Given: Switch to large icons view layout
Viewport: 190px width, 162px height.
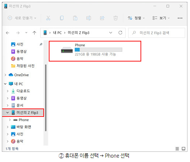Looking at the screenshot, I should click(x=183, y=149).
